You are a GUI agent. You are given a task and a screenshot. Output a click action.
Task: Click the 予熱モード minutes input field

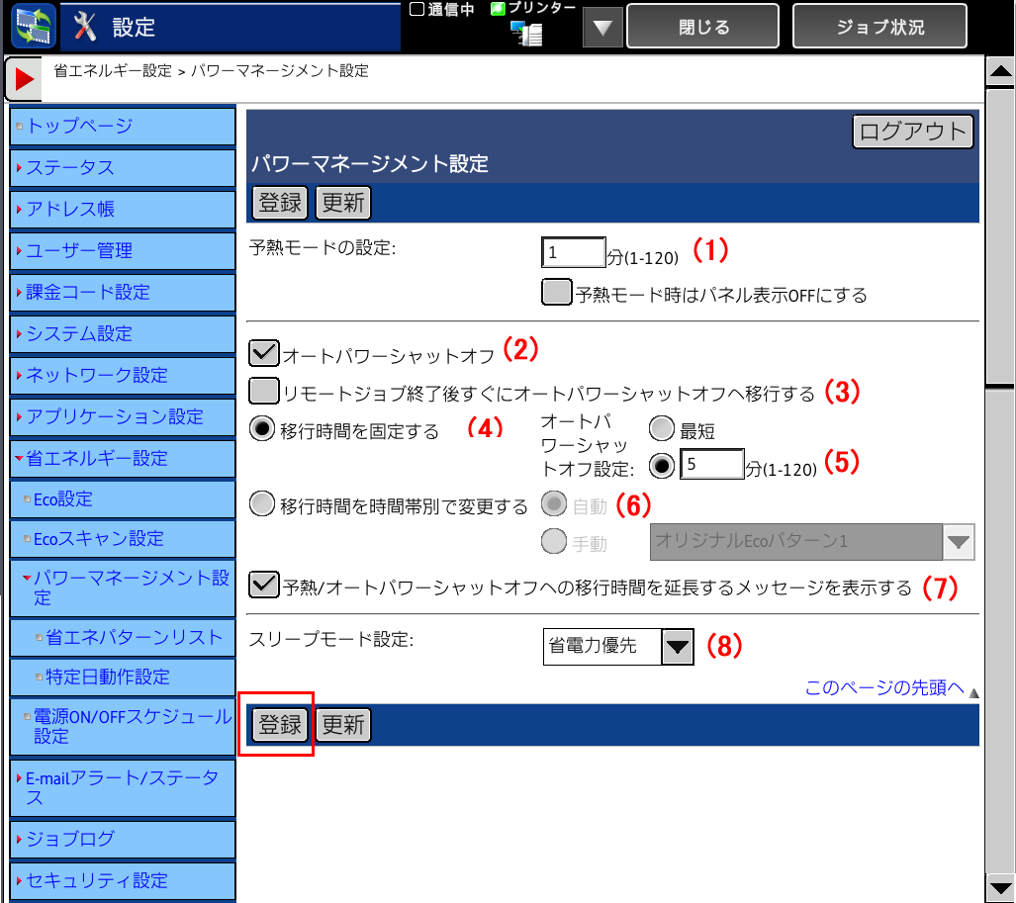pos(573,253)
